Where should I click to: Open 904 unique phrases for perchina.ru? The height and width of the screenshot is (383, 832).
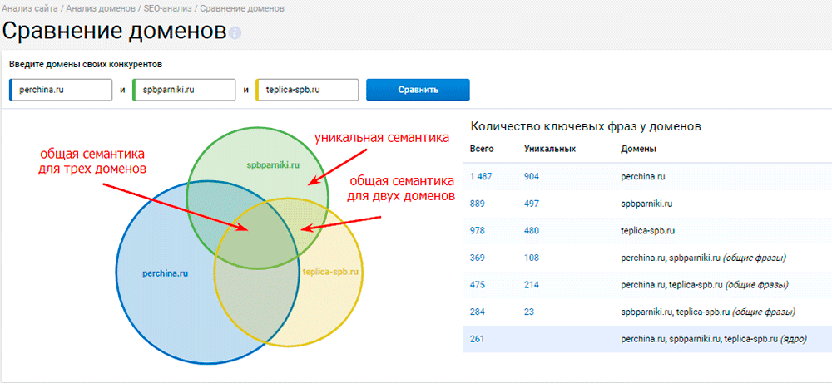[532, 176]
